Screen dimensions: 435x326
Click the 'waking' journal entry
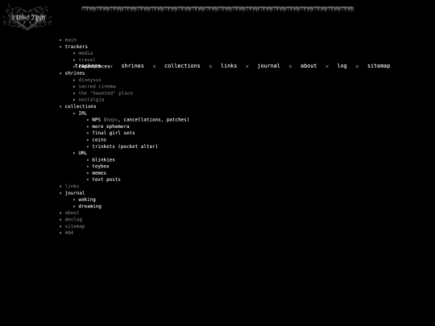[x=87, y=200]
